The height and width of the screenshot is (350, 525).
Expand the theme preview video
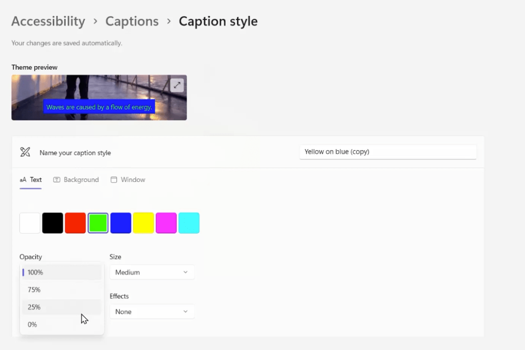tap(176, 85)
